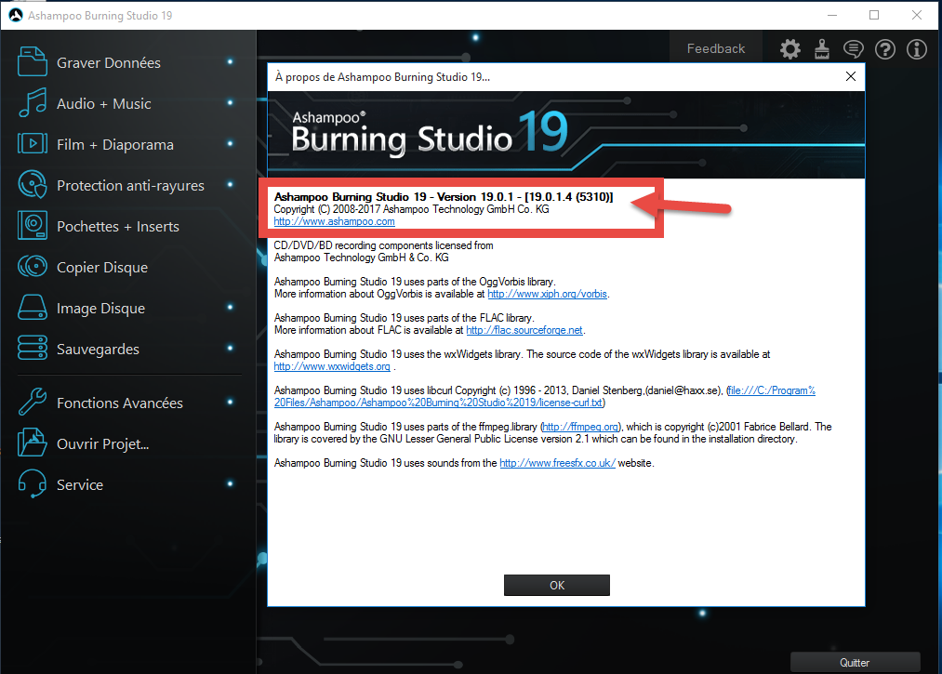Expand Fonctions Avancées submenu dot
942x674 pixels.
230,402
